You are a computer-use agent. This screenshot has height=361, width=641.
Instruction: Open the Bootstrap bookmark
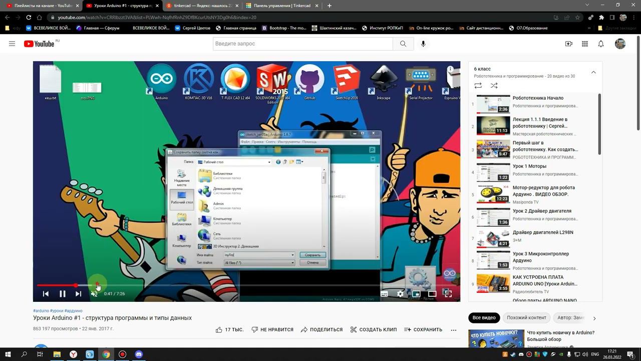(x=284, y=28)
